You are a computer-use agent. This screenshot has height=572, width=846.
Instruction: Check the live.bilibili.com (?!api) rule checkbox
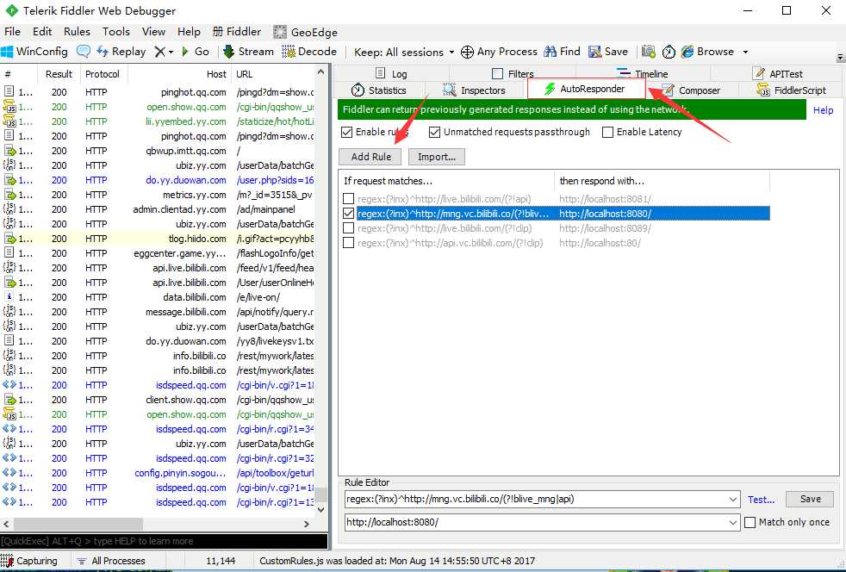coord(349,199)
